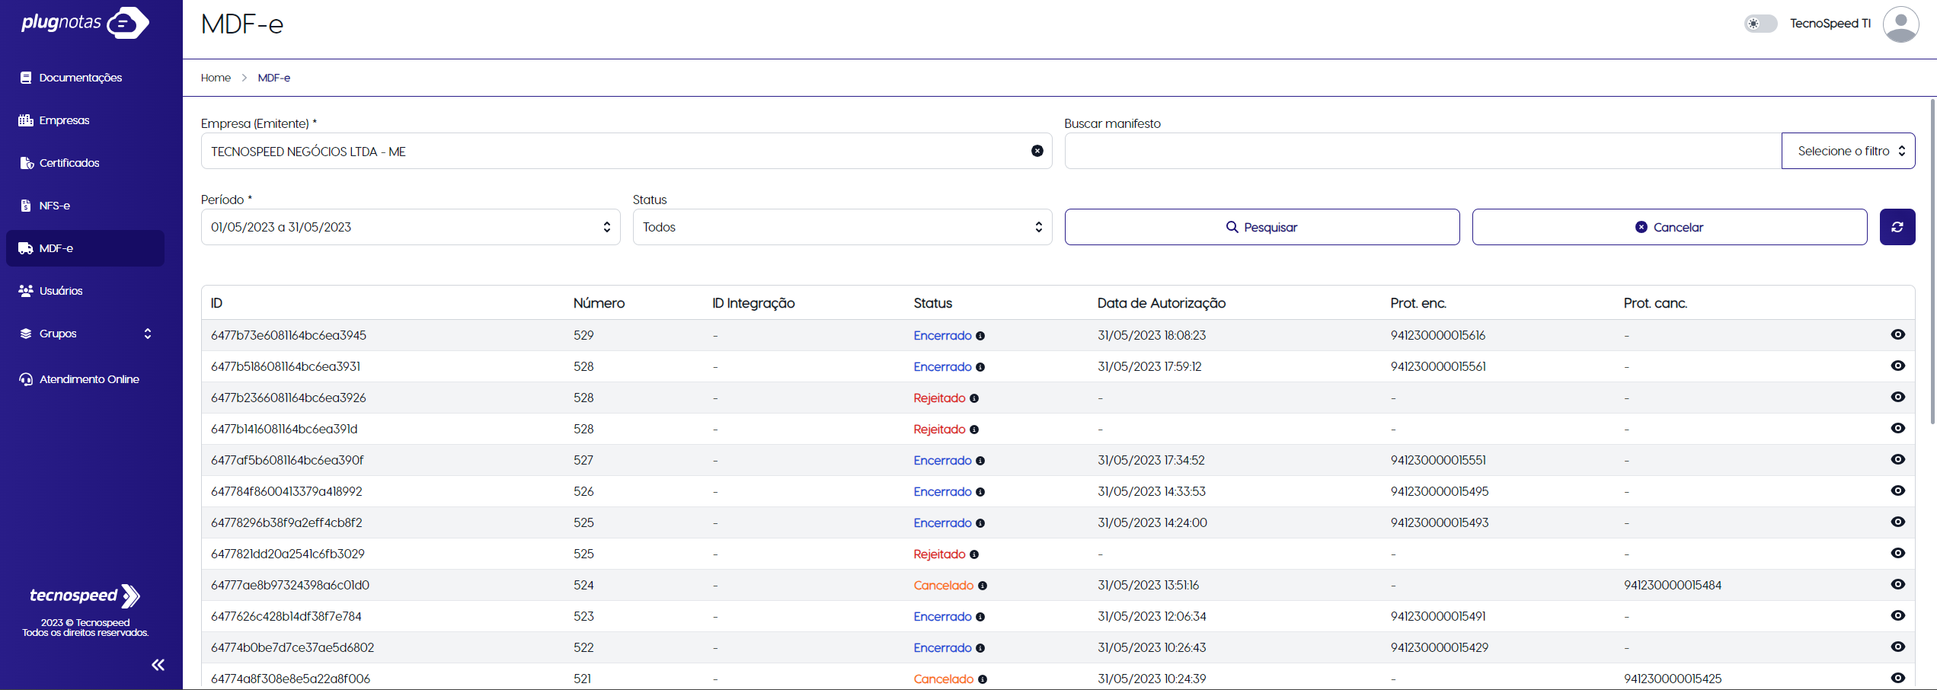Toggle the light/dark theme switch
Image resolution: width=1937 pixels, height=690 pixels.
pyautogui.click(x=1760, y=24)
